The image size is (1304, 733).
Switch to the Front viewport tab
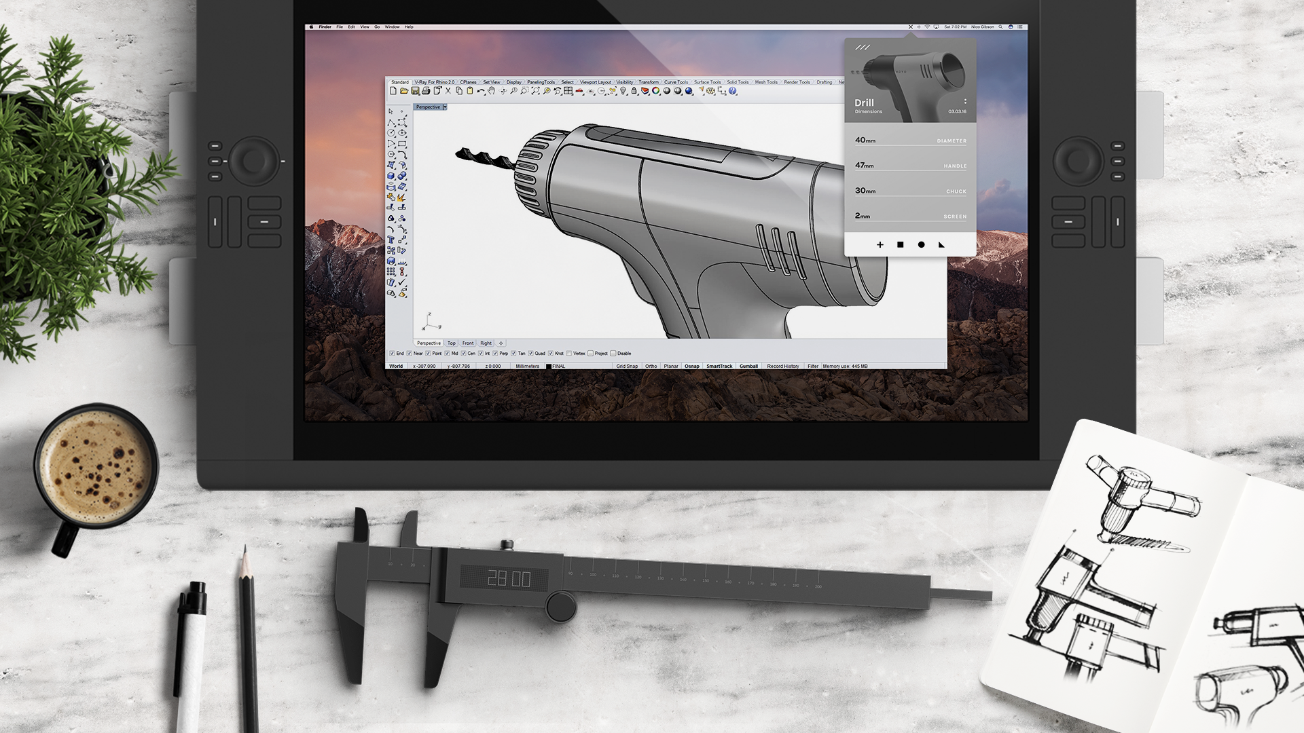pyautogui.click(x=468, y=343)
